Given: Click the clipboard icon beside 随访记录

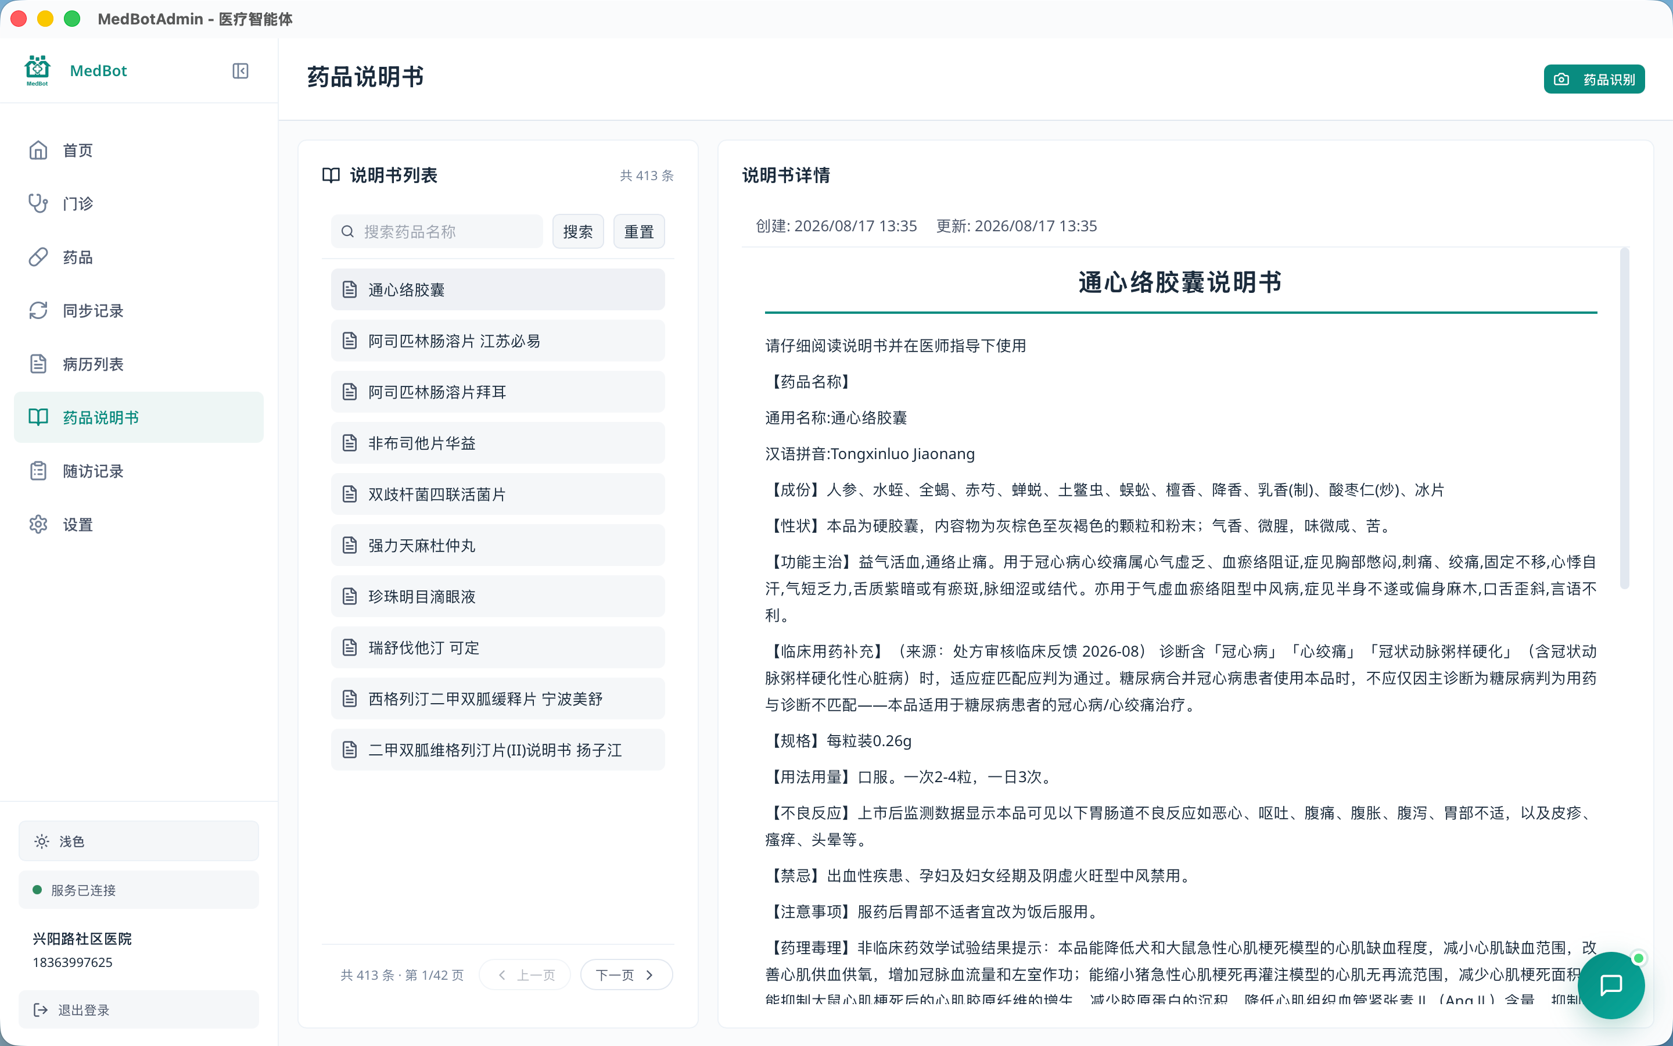Looking at the screenshot, I should (x=38, y=471).
